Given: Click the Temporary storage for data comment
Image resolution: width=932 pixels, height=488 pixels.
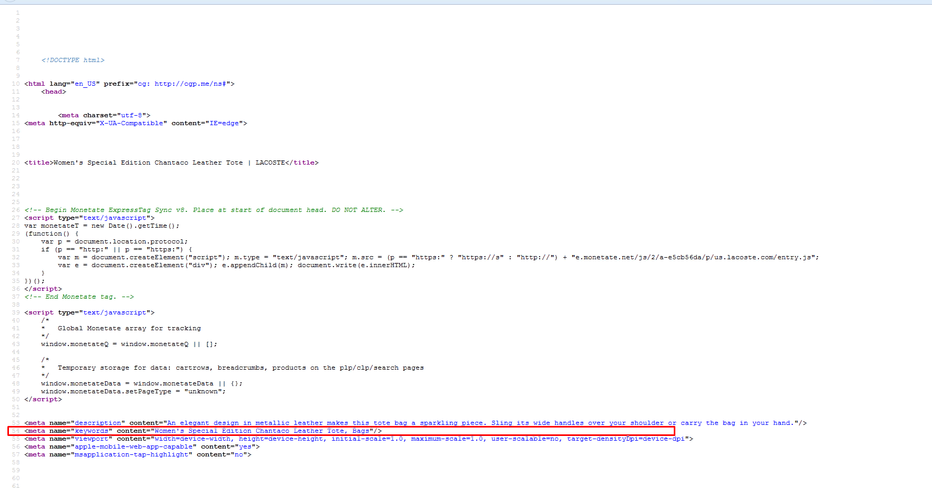Looking at the screenshot, I should [240, 368].
